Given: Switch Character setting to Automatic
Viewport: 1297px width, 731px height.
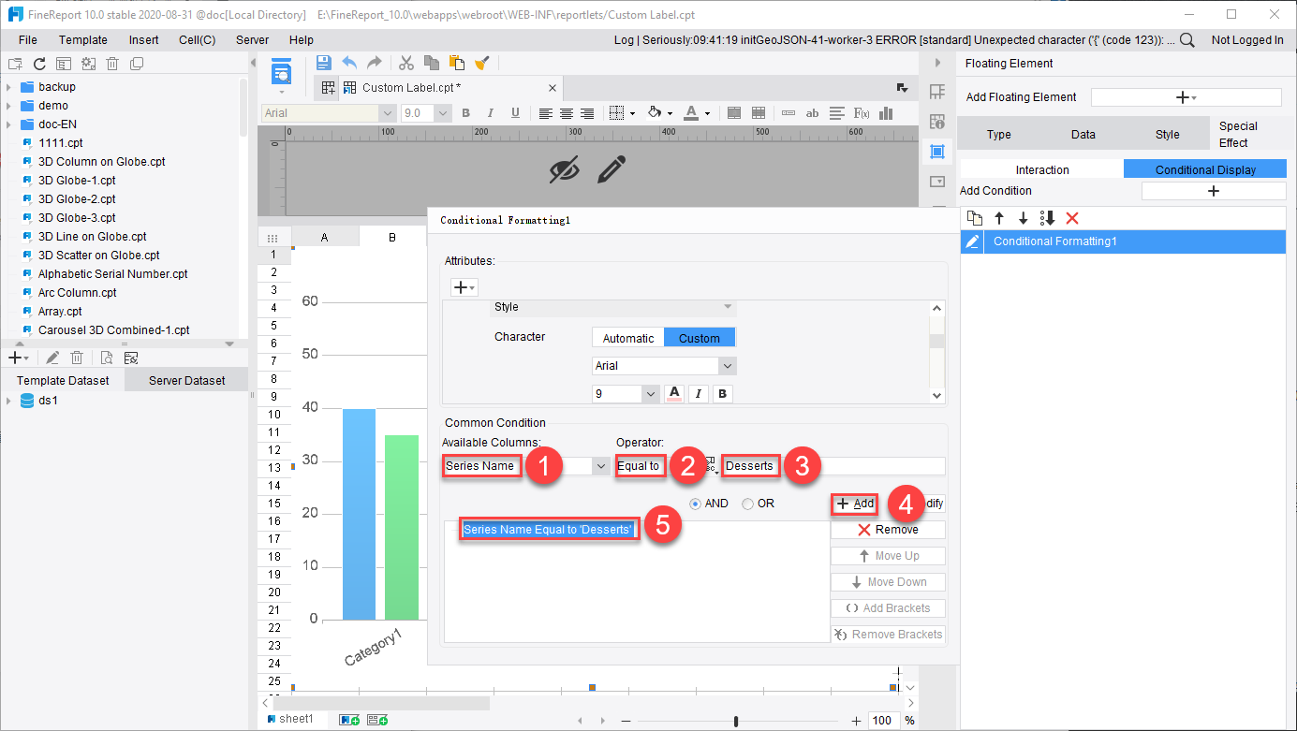Looking at the screenshot, I should pos(627,337).
